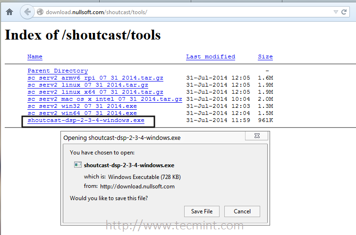This screenshot has width=356, height=235.
Task: Select the 961K size value
Action: 265,120
